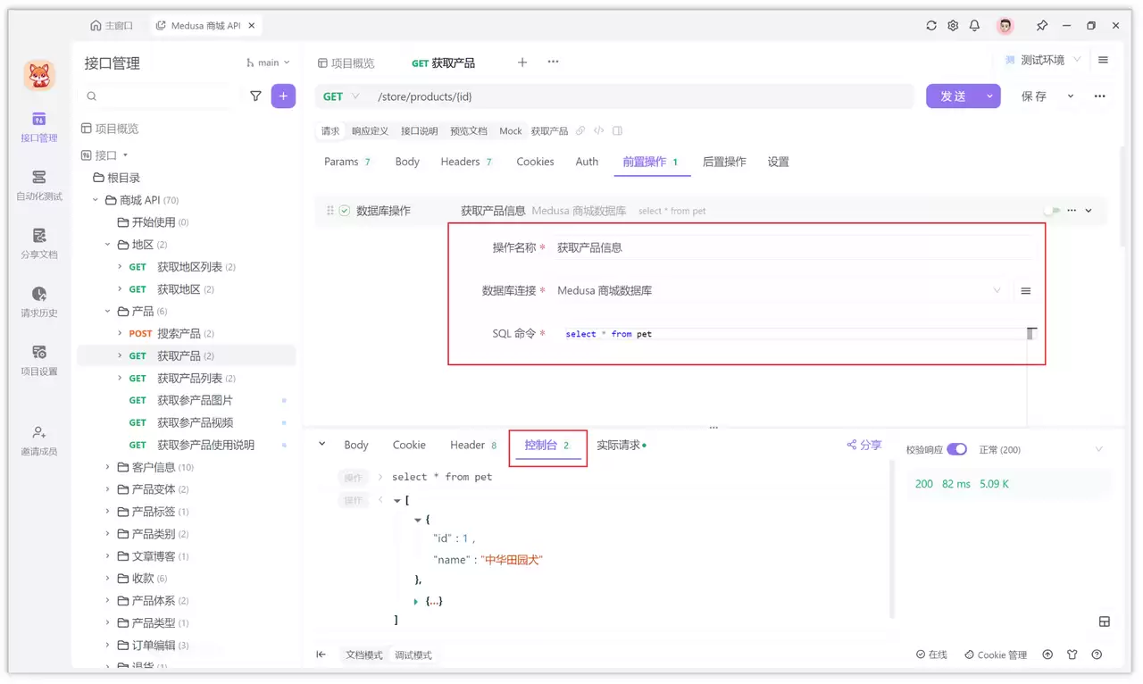Click drag handle of 数据库操作 row
Image resolution: width=1143 pixels, height=684 pixels.
[330, 211]
